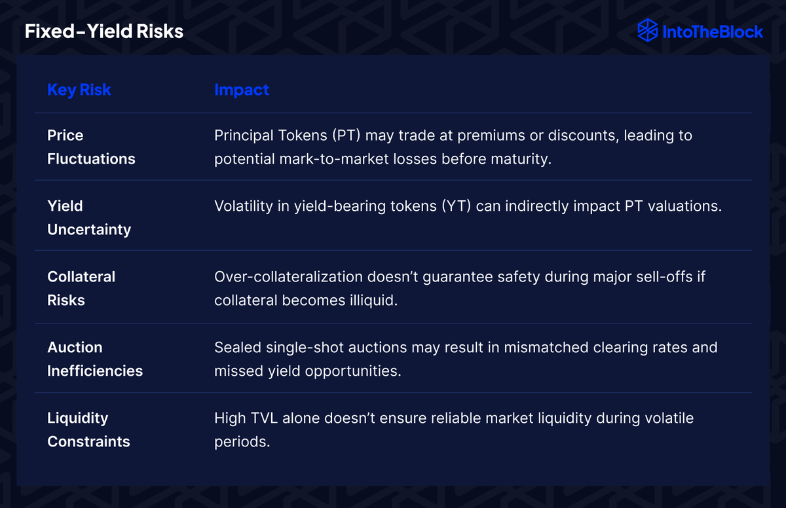Image resolution: width=786 pixels, height=508 pixels.
Task: Click the sealed single-shot auctions description
Action: (466, 359)
